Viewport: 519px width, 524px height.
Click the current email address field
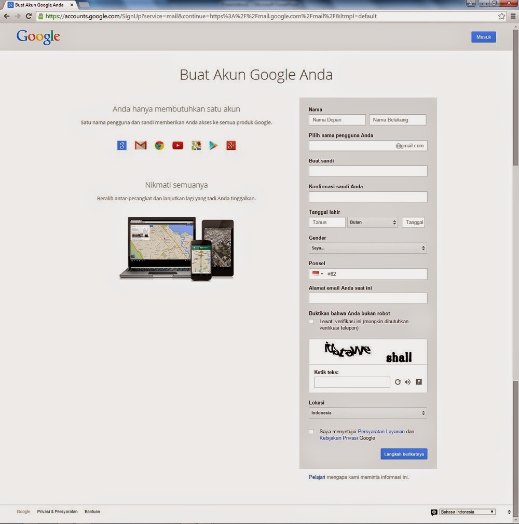[368, 298]
